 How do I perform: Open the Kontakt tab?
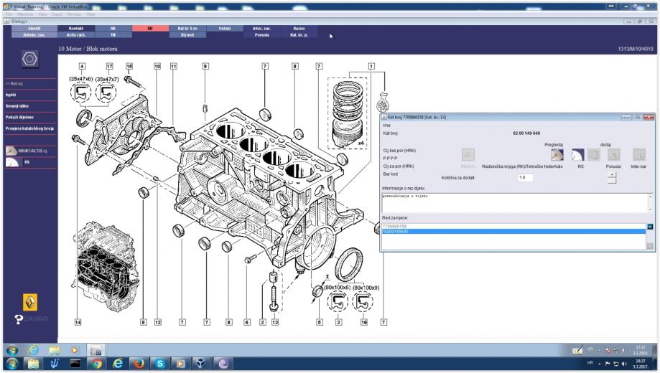coord(77,28)
